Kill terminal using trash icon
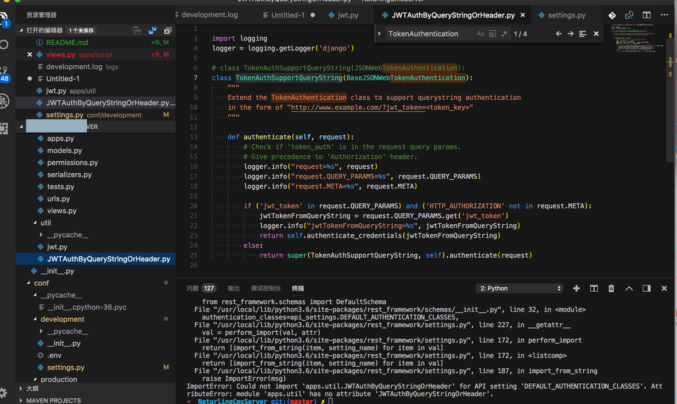 click(611, 288)
